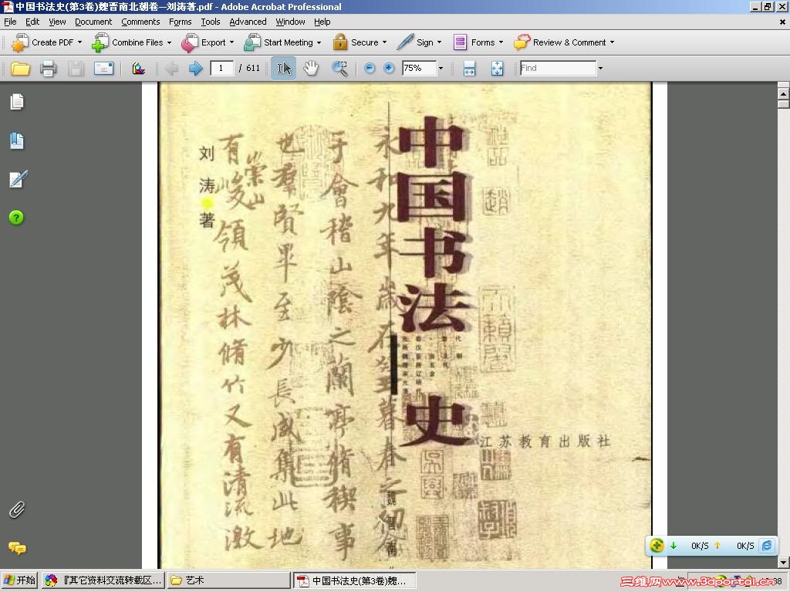Go to the previous page arrow
The image size is (790, 592).
[171, 68]
